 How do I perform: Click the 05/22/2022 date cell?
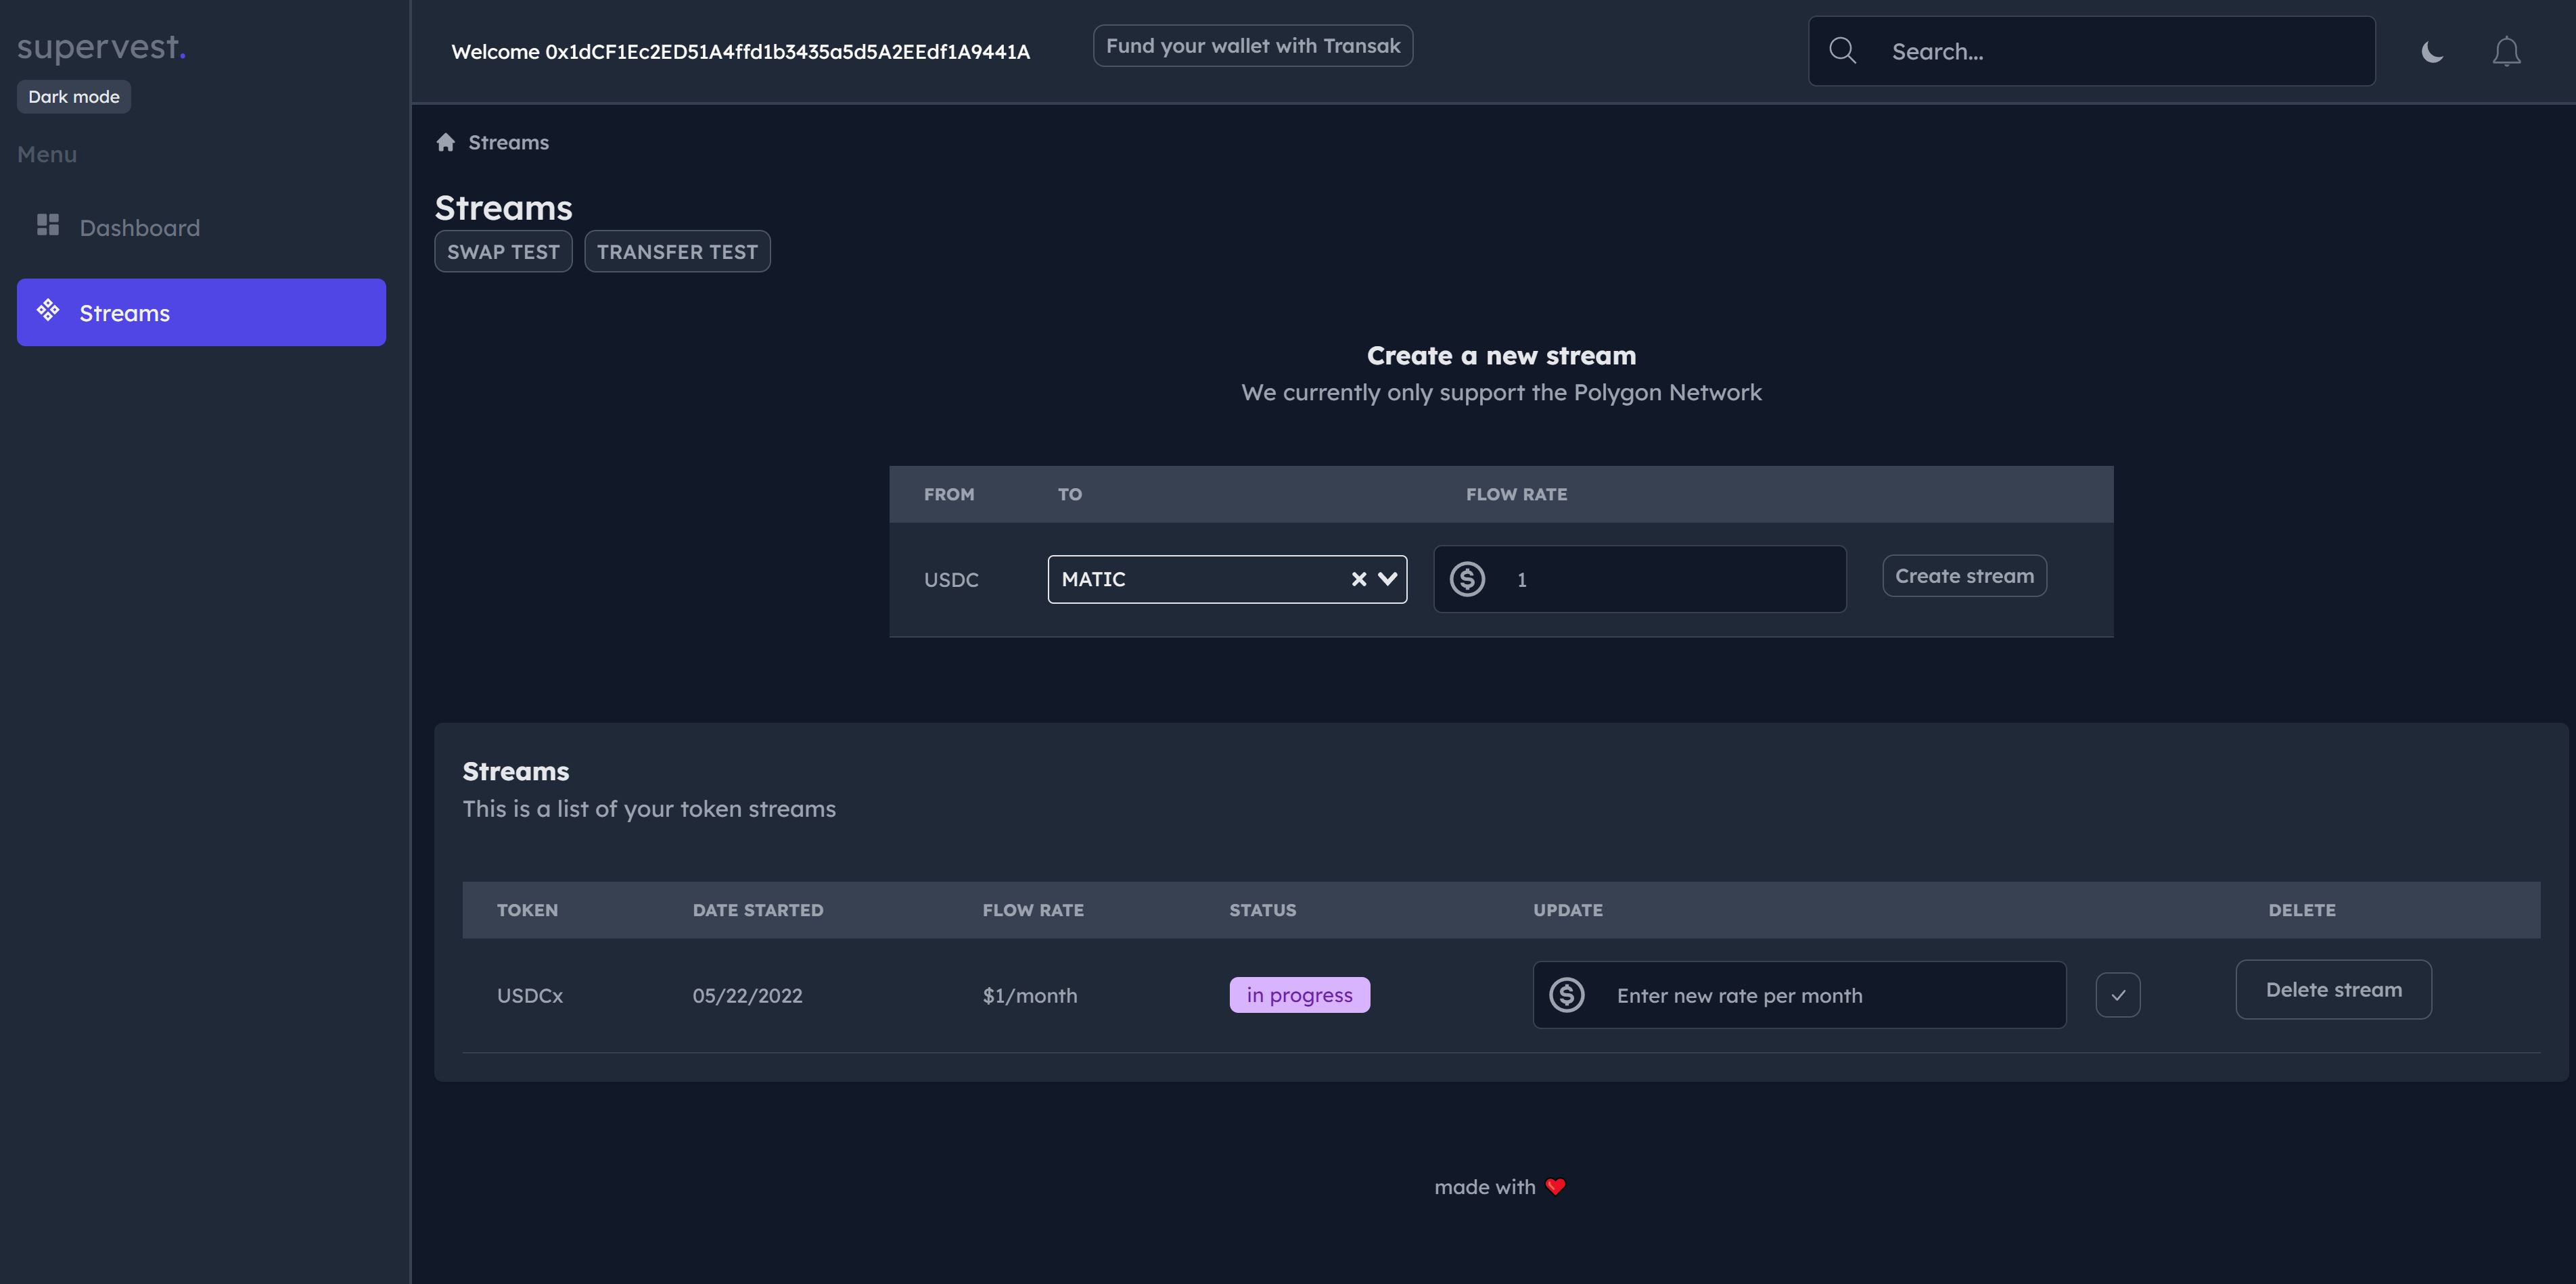pos(747,995)
